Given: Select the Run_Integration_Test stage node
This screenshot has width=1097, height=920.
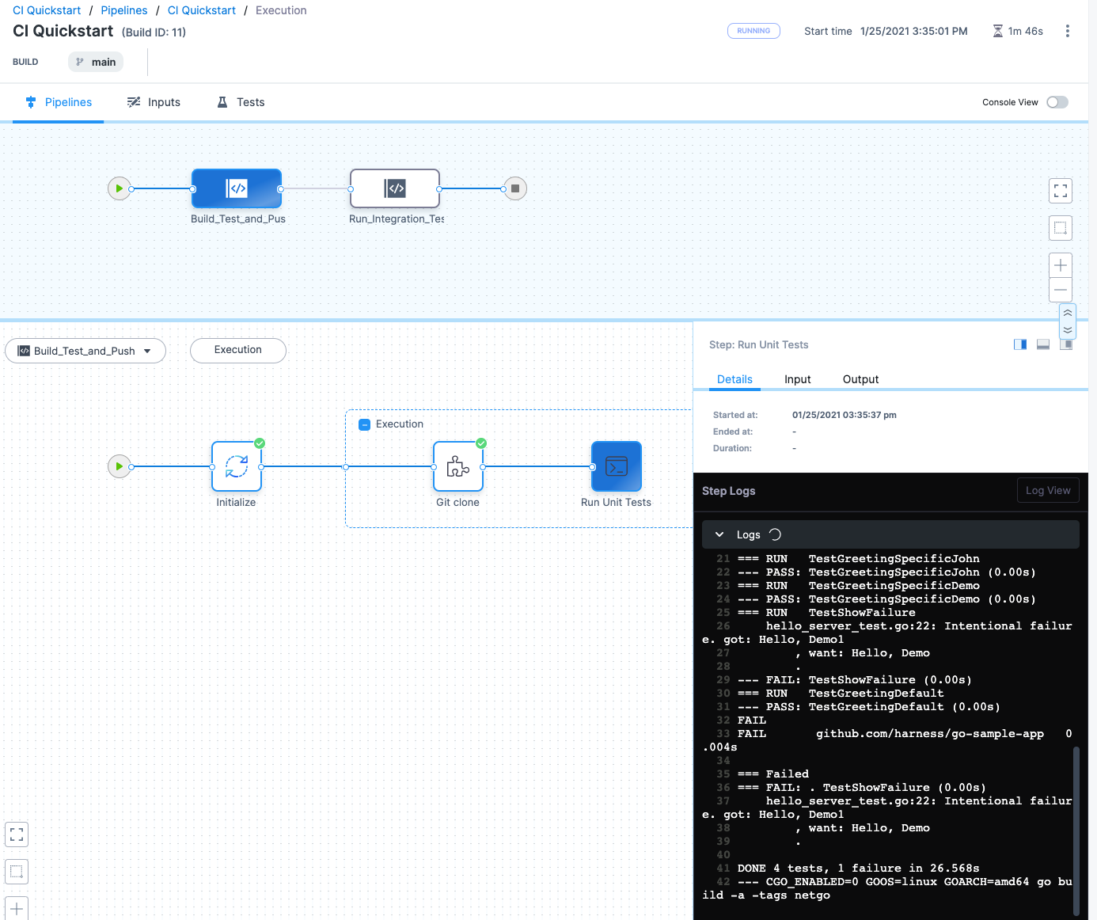Looking at the screenshot, I should click(x=395, y=188).
